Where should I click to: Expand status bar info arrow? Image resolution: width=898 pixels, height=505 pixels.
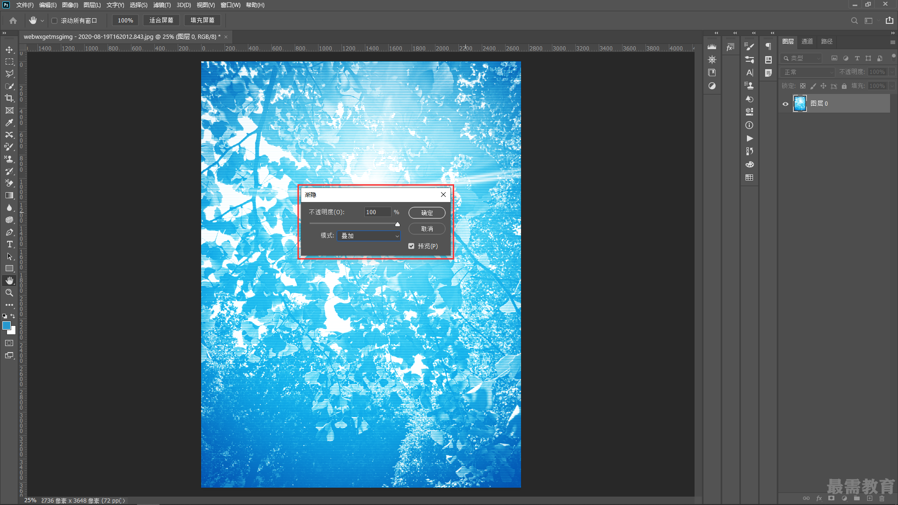coord(124,500)
